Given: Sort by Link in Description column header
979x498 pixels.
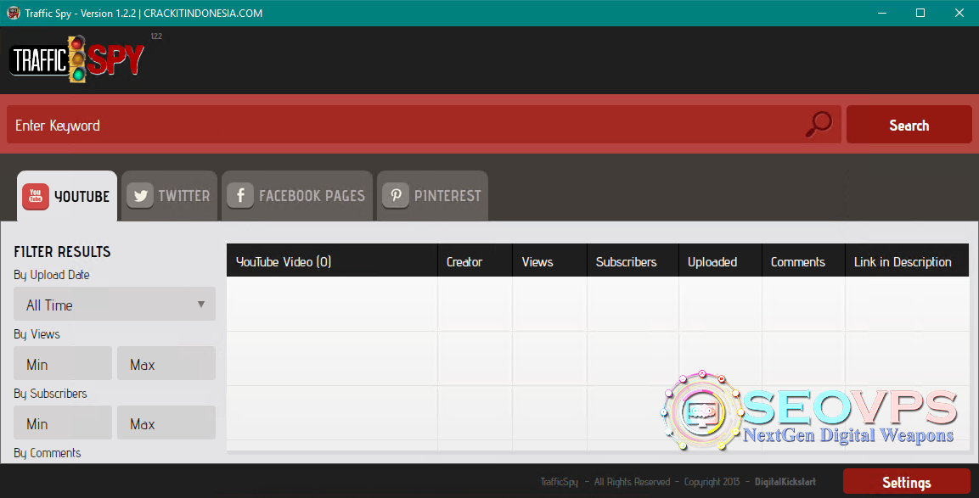Looking at the screenshot, I should click(x=907, y=260).
